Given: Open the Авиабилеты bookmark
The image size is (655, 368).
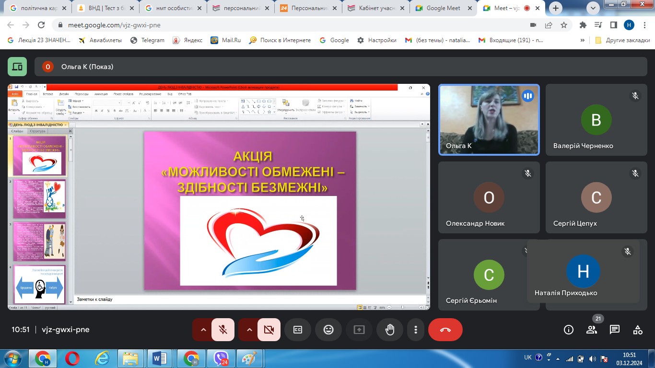Looking at the screenshot, I should (x=100, y=40).
